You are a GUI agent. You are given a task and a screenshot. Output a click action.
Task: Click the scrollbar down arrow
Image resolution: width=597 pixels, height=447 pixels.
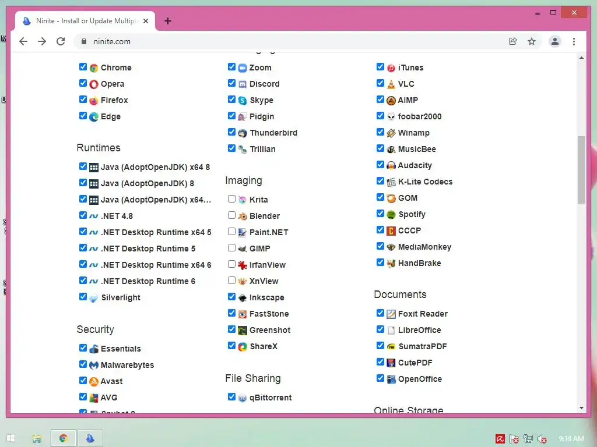(581, 408)
